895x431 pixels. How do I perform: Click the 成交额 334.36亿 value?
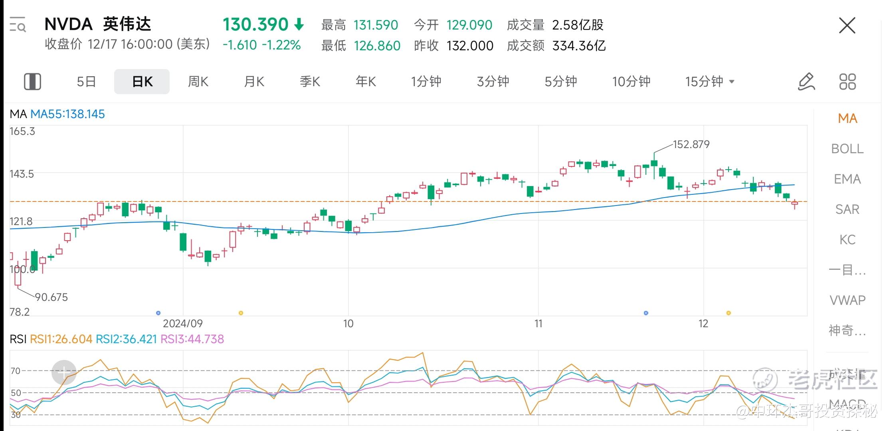[x=579, y=46]
